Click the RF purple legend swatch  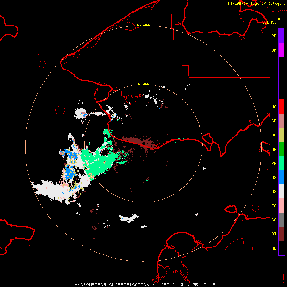click(282, 36)
